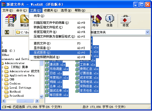This screenshot has height=111, width=152.
Task: Choose 修复压缩文件(R) menu item
Action: 60,32
